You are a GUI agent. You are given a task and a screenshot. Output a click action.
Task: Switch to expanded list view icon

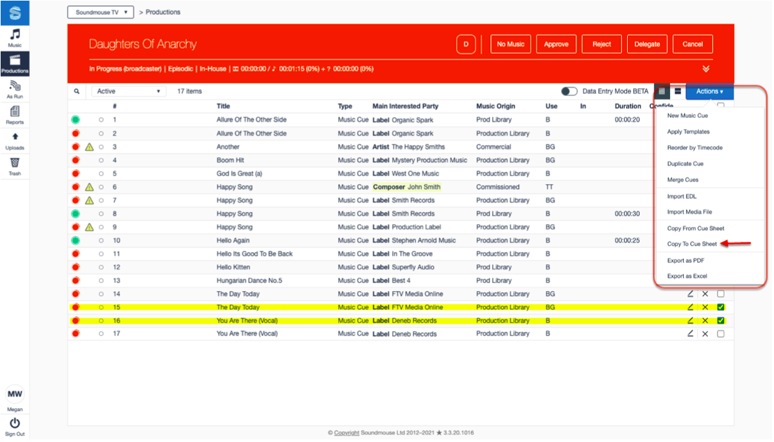(x=678, y=91)
